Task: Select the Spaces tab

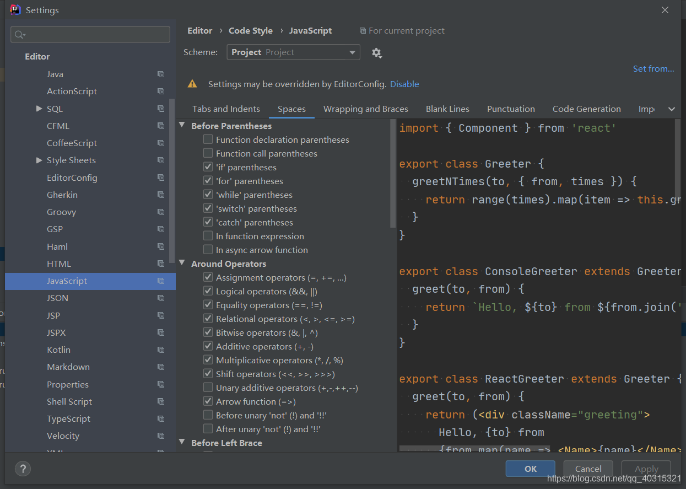Action: (291, 109)
